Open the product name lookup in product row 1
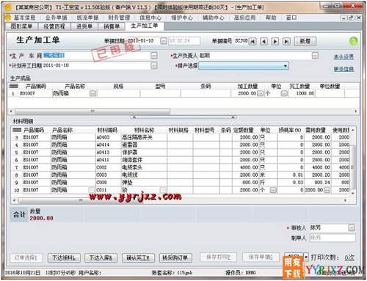This screenshot has height=281, width=367. click(x=93, y=93)
